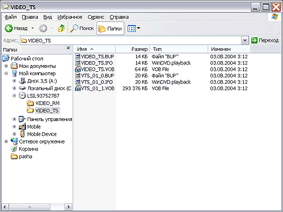This screenshot has height=212, width=283.
Task: Open the Вид menu
Action: pyautogui.click(x=48, y=17)
